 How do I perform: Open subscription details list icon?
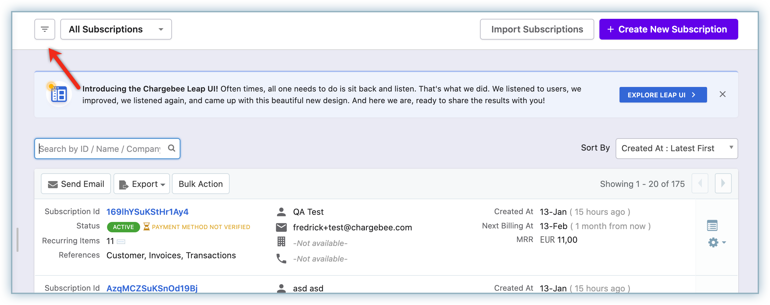712,226
